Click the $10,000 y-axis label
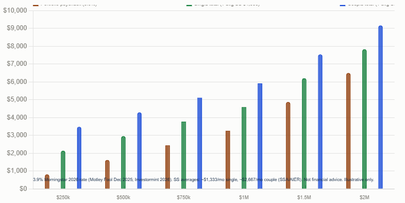Image resolution: width=405 pixels, height=203 pixels. (15, 10)
